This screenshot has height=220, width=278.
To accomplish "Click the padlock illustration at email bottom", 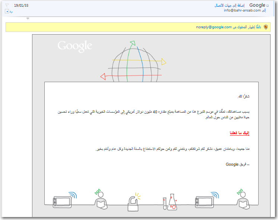I will coord(134,202).
